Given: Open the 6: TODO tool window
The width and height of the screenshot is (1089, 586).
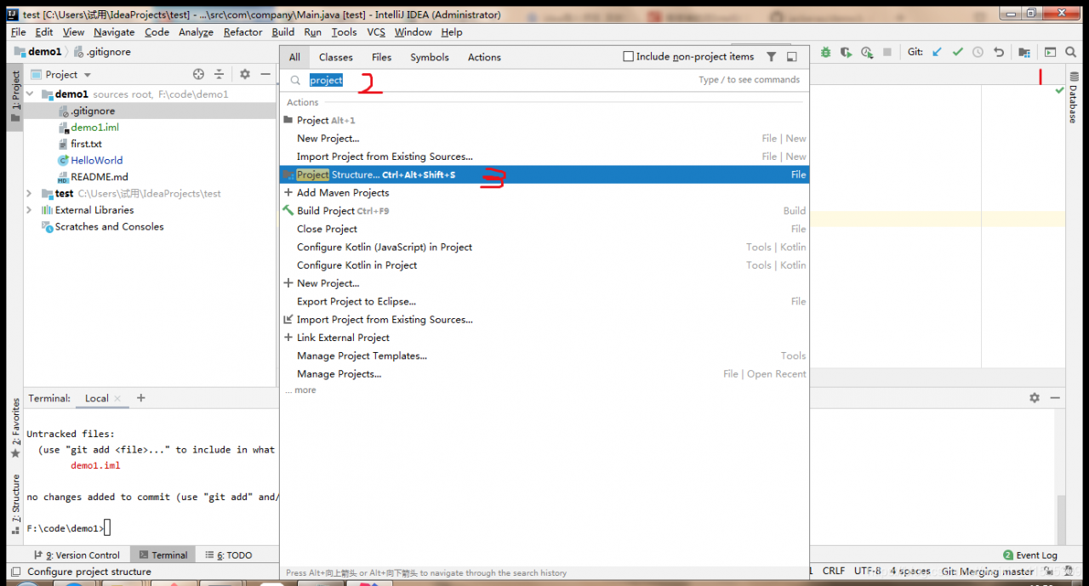Looking at the screenshot, I should [x=229, y=555].
